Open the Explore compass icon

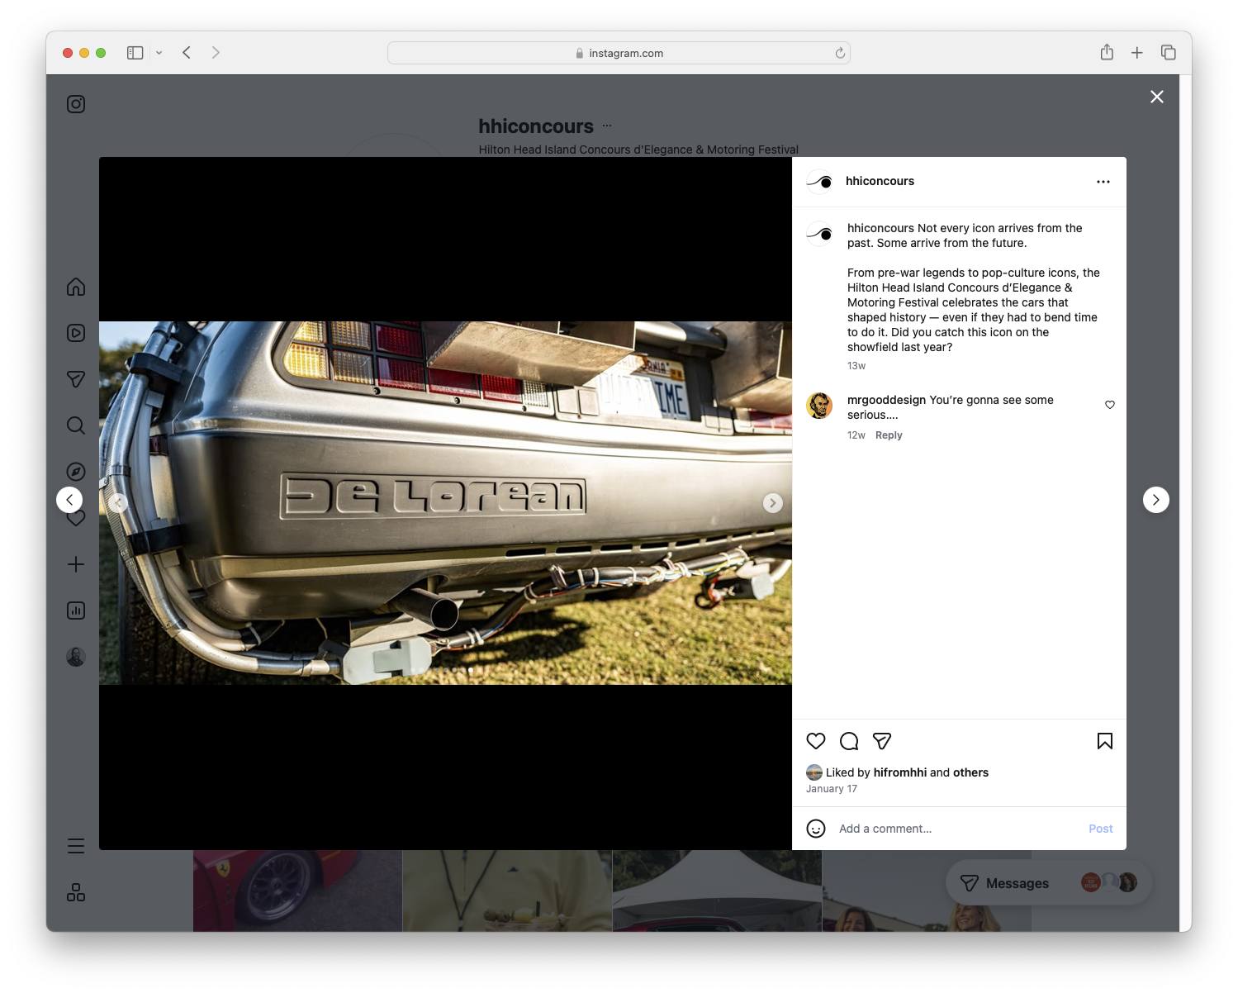click(75, 471)
